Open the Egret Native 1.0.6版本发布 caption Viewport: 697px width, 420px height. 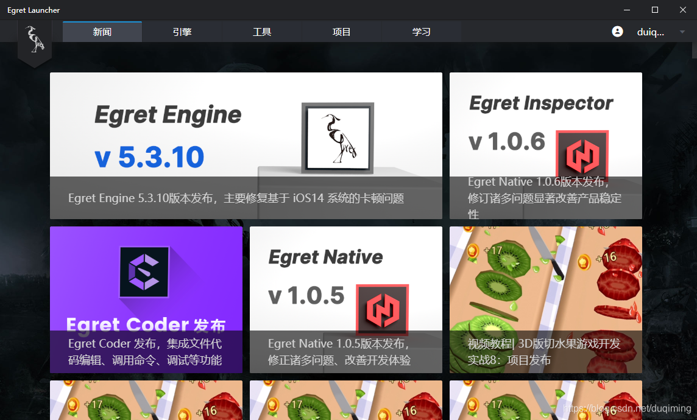(x=545, y=198)
